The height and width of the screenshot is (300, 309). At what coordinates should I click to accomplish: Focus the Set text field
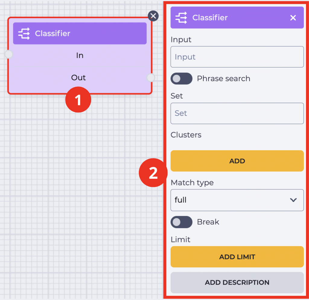pos(237,113)
